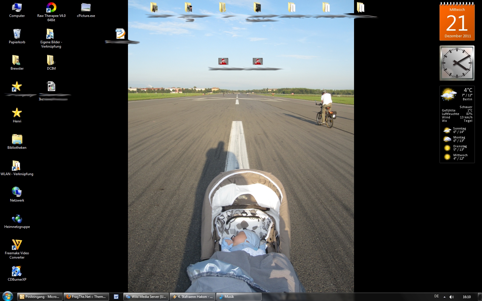
Task: Show hidden system tray icons
Action: point(444,297)
